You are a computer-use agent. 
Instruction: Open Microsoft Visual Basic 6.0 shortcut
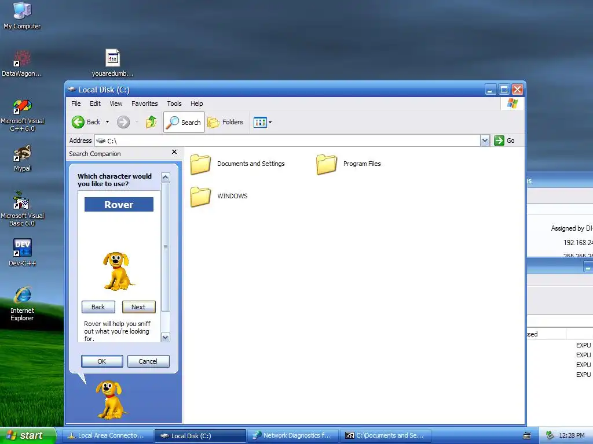22,209
